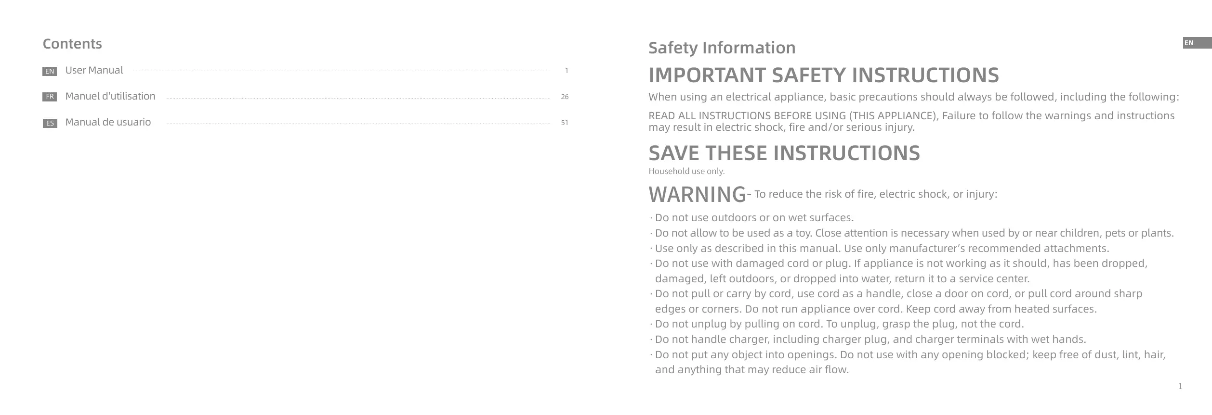
Task: Click the EN tab marker at page edge
Action: [1196, 43]
